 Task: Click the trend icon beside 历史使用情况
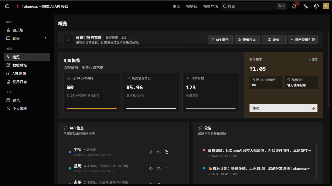(128, 78)
